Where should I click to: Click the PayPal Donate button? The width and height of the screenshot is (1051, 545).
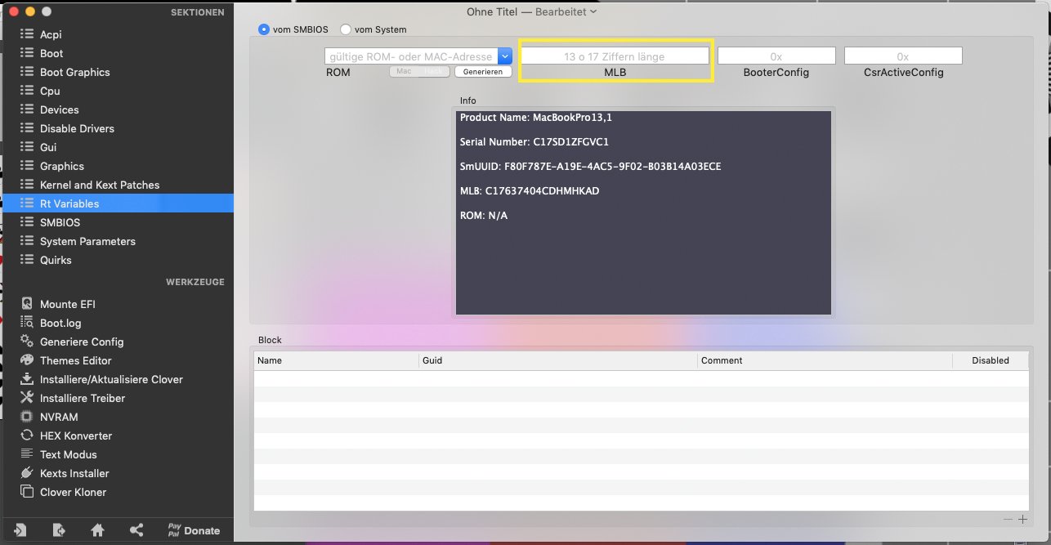click(x=194, y=529)
